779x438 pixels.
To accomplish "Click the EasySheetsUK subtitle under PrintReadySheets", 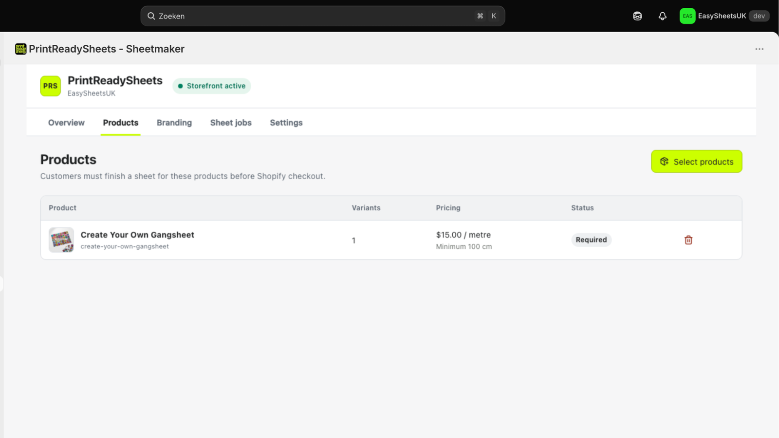I will (92, 93).
